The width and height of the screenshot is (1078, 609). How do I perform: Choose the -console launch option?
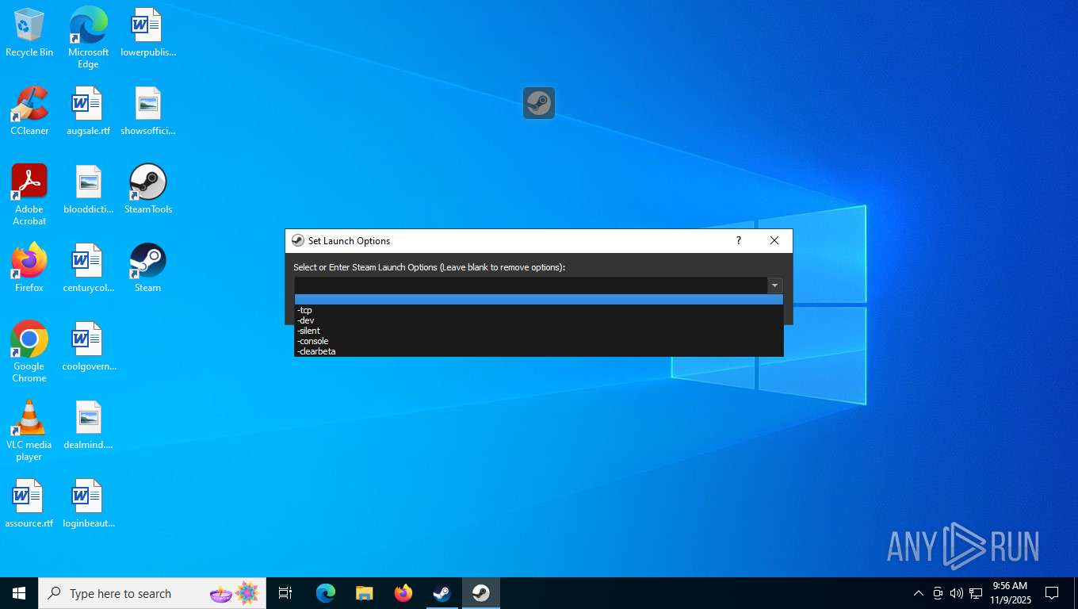pos(539,341)
